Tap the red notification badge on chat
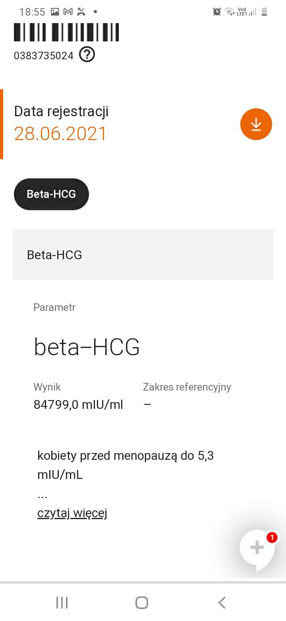The image size is (286, 621). [x=272, y=537]
